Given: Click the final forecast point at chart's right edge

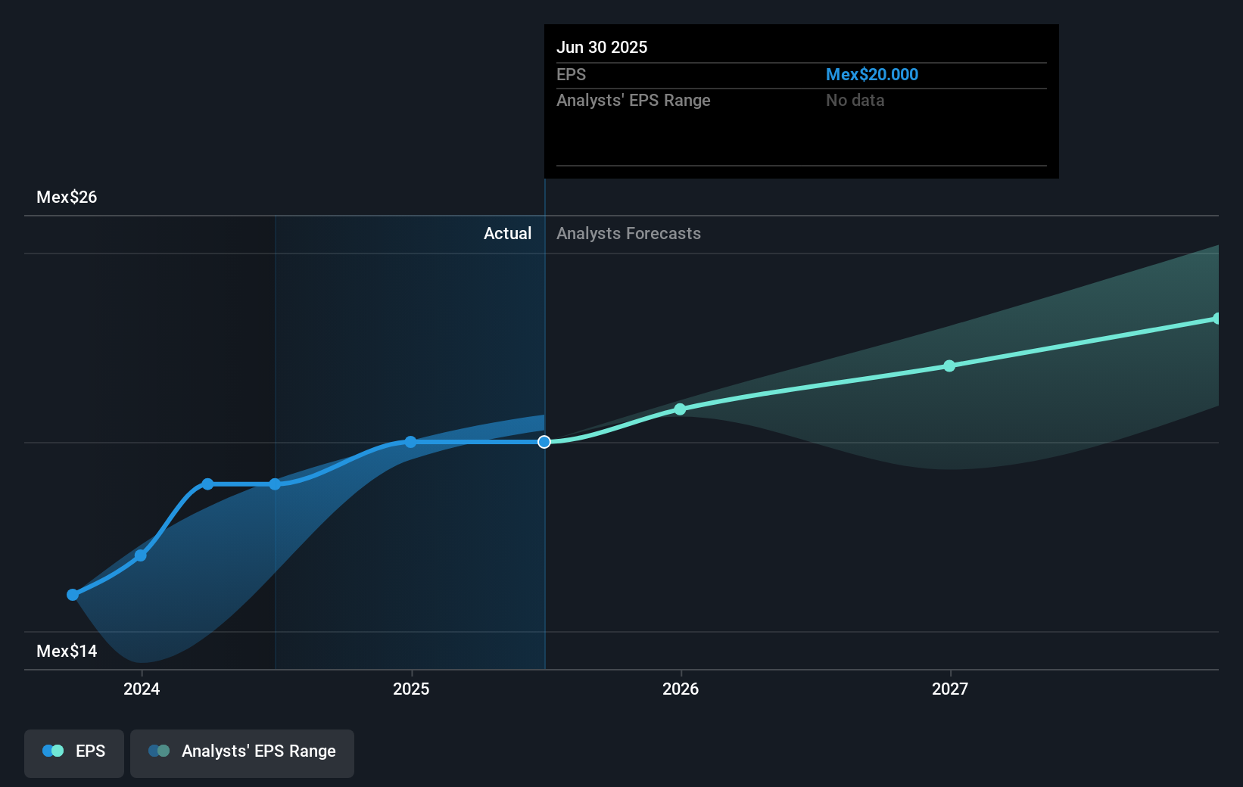Looking at the screenshot, I should pos(1217,319).
